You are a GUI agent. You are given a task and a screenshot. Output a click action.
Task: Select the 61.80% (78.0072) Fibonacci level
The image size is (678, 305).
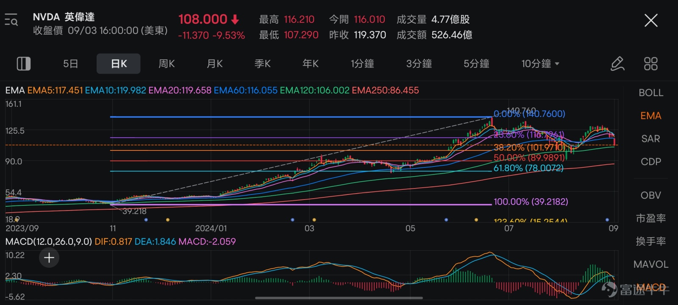pyautogui.click(x=528, y=168)
